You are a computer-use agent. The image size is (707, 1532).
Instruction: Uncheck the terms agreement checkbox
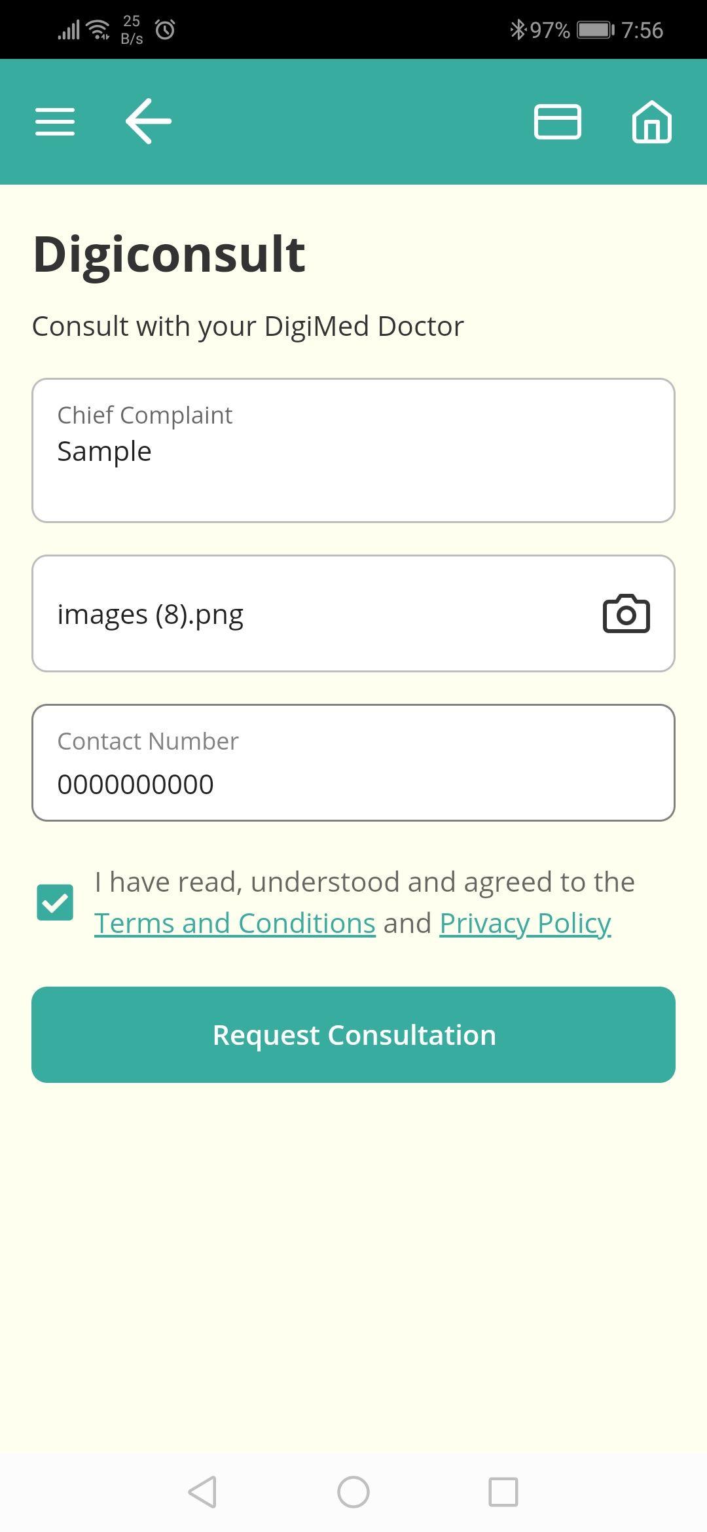(55, 902)
